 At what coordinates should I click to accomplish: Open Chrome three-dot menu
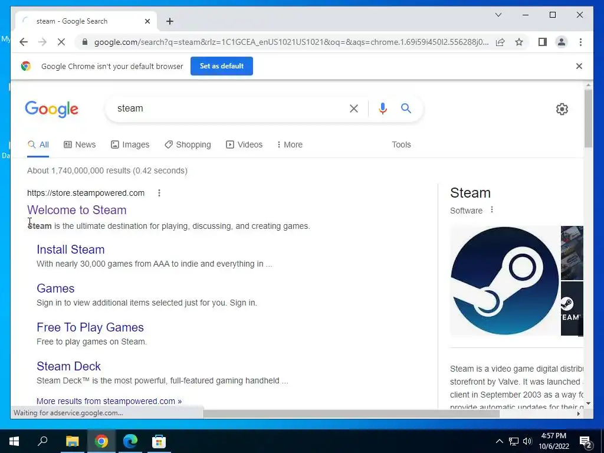[x=580, y=42]
